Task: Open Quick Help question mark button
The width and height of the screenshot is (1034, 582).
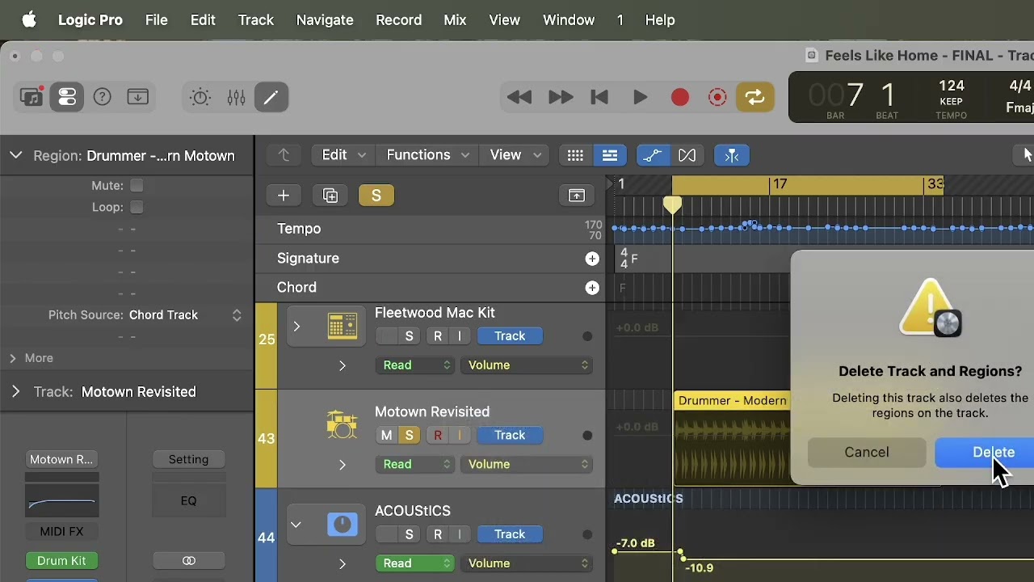Action: coord(103,97)
